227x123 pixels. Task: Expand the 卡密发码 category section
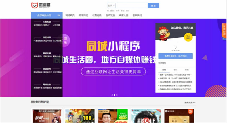click(47, 21)
